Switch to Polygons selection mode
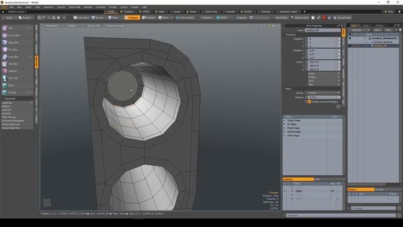This screenshot has width=403, height=227. tap(132, 18)
